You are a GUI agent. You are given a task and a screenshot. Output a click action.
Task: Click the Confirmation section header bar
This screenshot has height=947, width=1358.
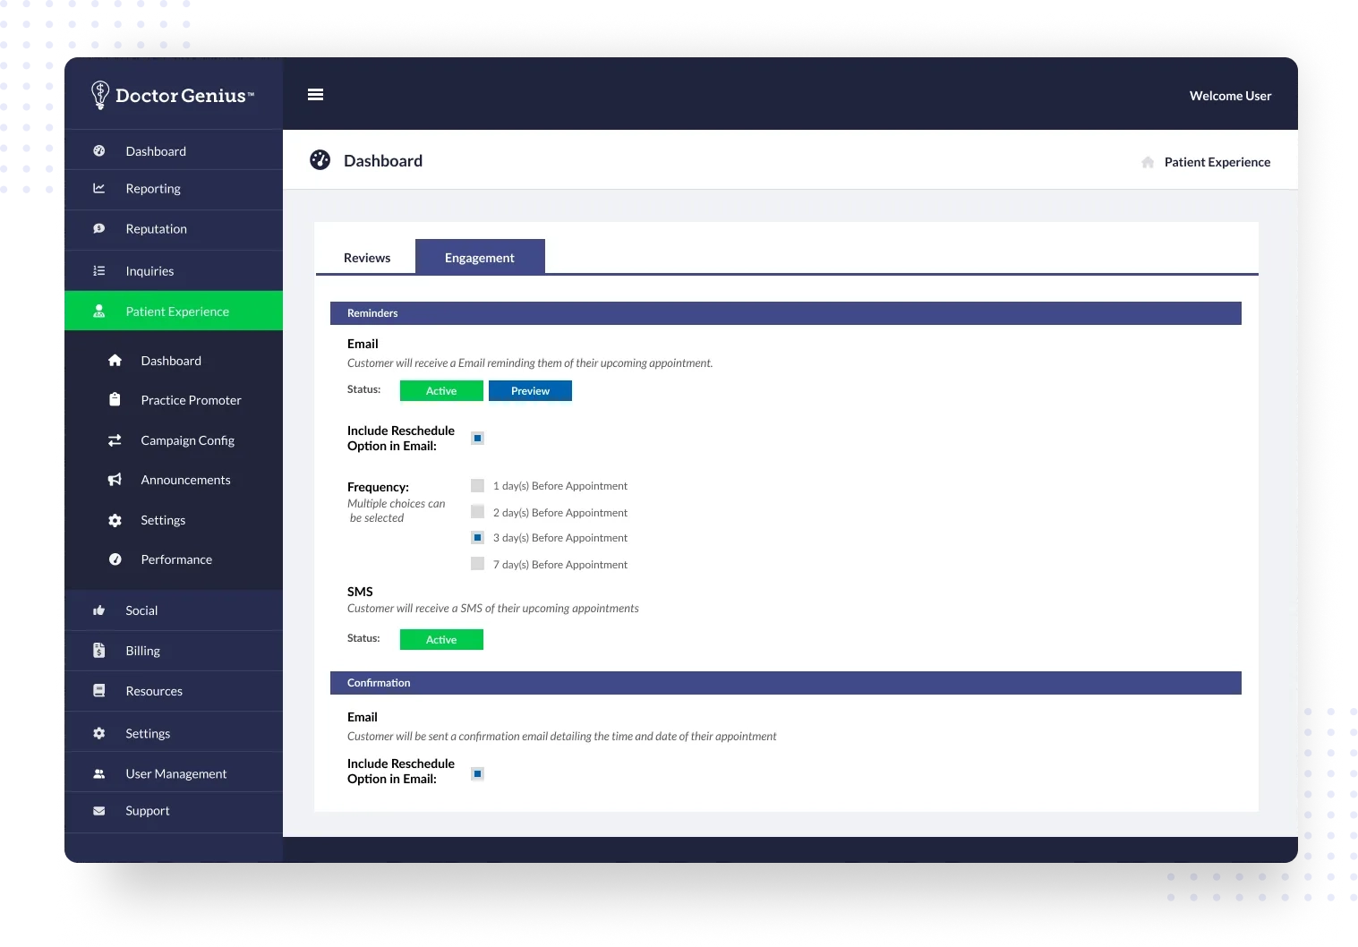tap(785, 683)
